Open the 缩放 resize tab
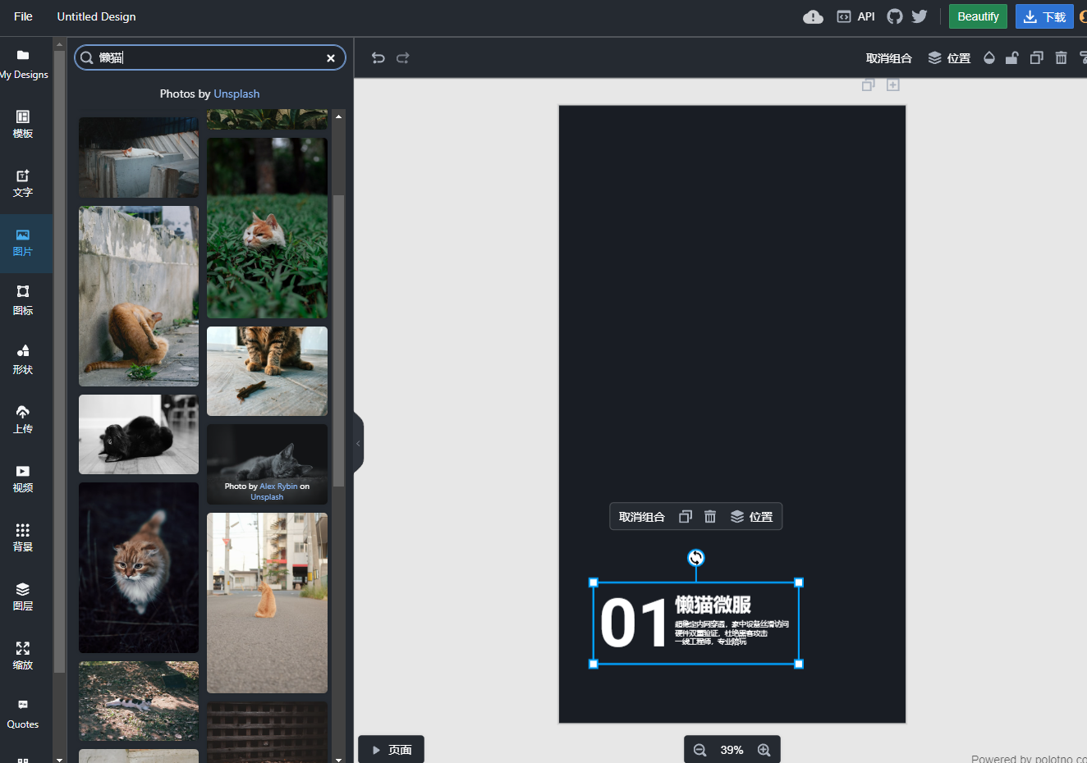 point(23,656)
